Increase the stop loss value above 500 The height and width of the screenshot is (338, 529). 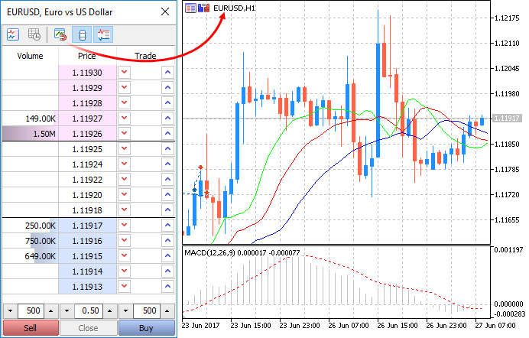pyautogui.click(x=51, y=310)
